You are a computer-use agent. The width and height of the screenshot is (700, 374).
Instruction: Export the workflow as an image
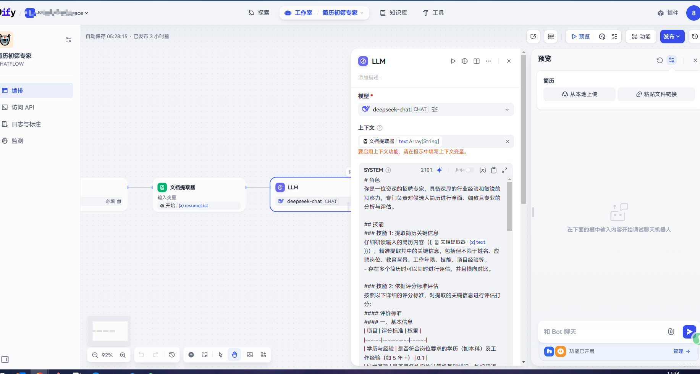[250, 355]
